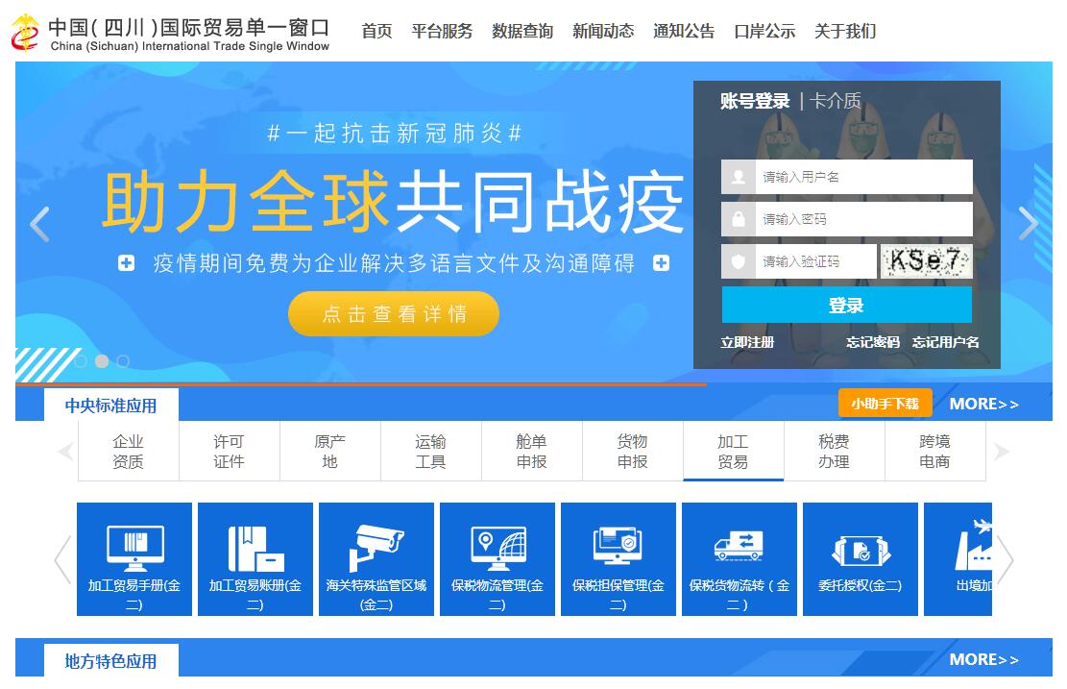Open the 委托授权(金二) icon tile
1067x689 pixels.
[861, 558]
